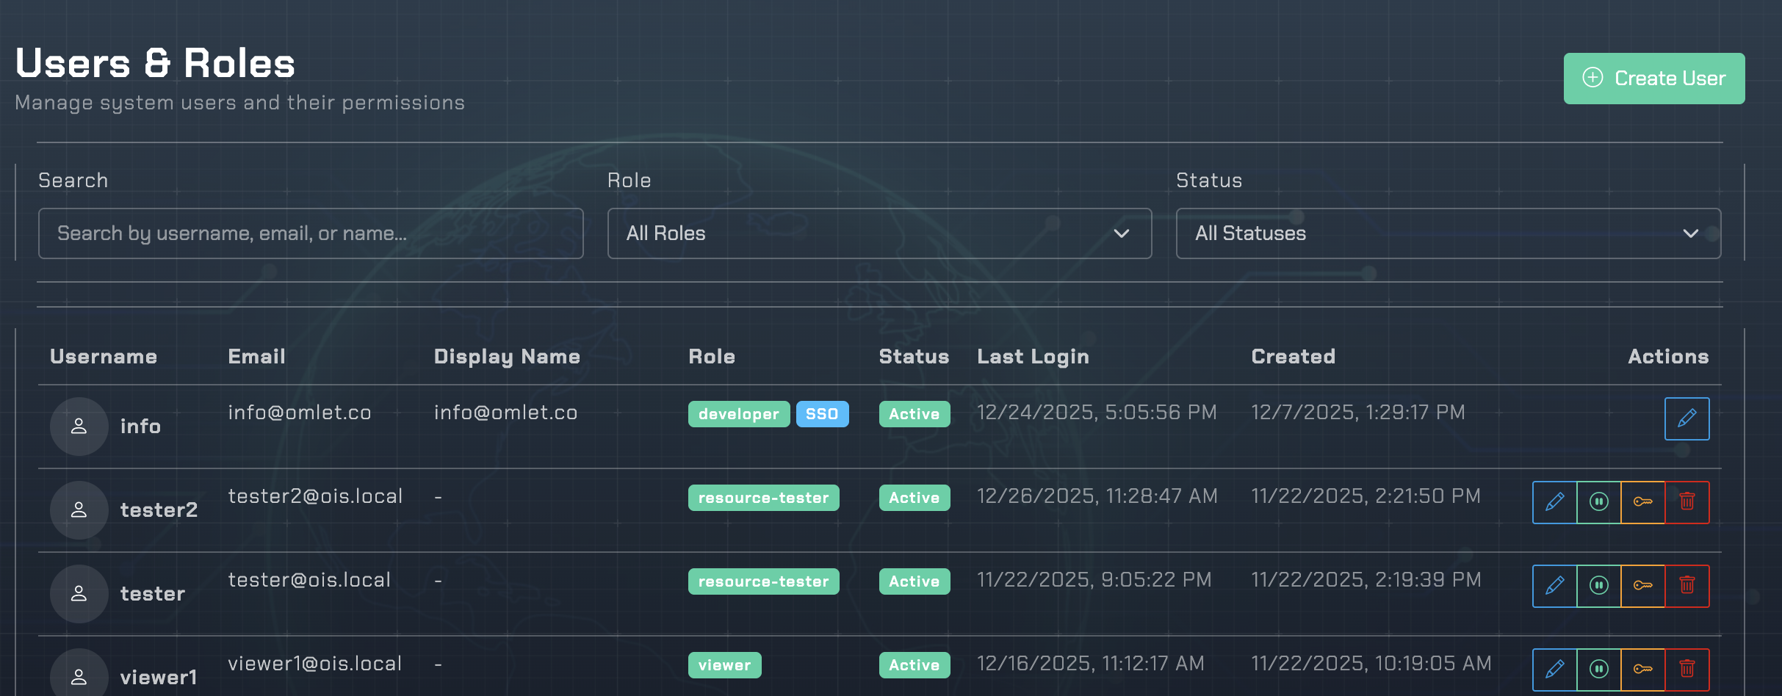This screenshot has height=696, width=1782.
Task: Click the Create User button
Action: 1653,78
